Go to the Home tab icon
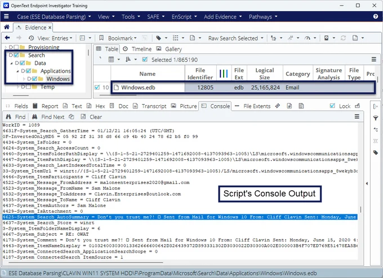This screenshot has height=278, width=383. 7,27
